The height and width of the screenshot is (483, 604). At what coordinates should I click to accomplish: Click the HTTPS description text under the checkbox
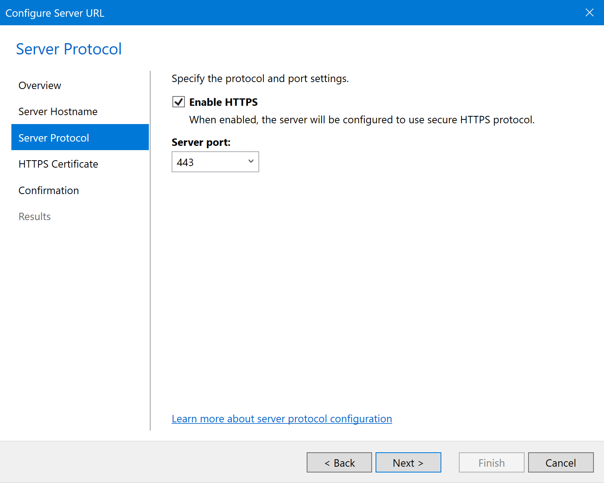click(x=362, y=120)
